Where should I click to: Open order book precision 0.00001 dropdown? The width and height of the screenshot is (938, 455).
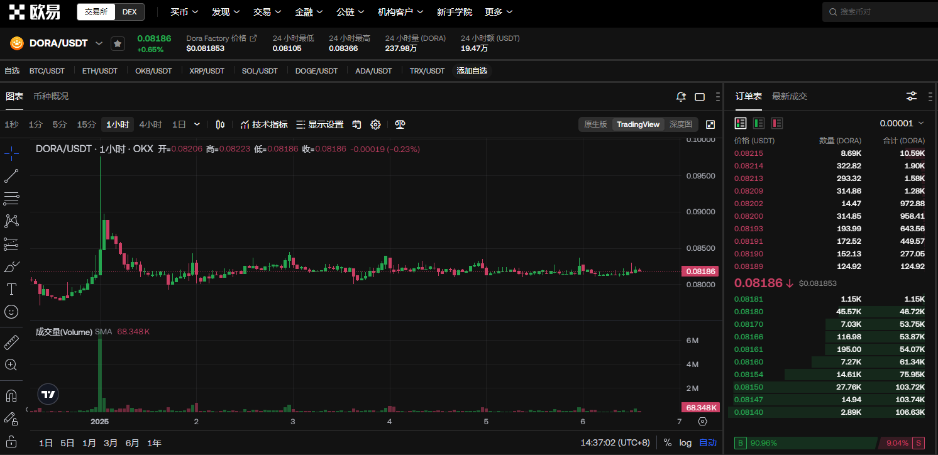click(x=902, y=123)
